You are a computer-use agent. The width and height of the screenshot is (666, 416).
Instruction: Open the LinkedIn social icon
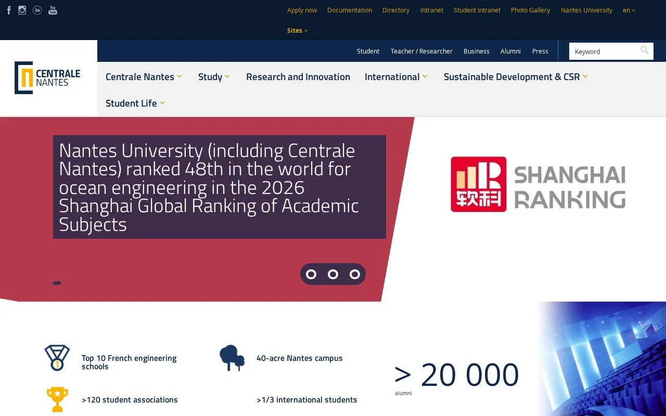[37, 10]
